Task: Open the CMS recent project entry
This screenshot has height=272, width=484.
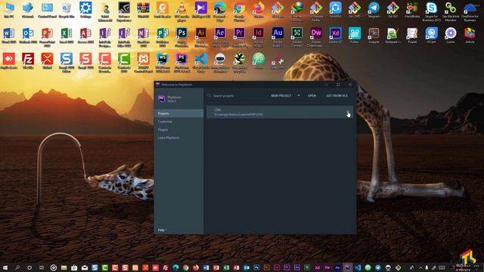Action: [280, 112]
